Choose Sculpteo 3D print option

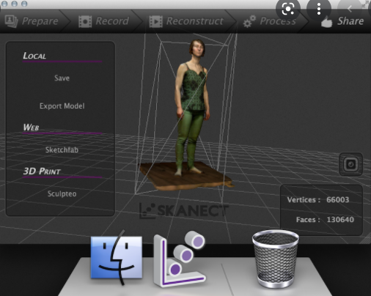click(x=62, y=193)
